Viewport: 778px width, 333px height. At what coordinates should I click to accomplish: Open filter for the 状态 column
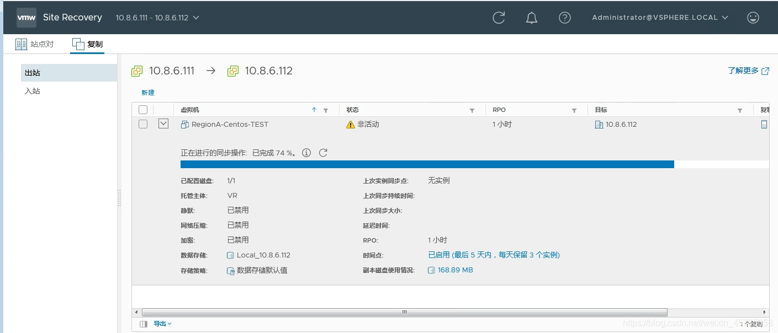[472, 110]
